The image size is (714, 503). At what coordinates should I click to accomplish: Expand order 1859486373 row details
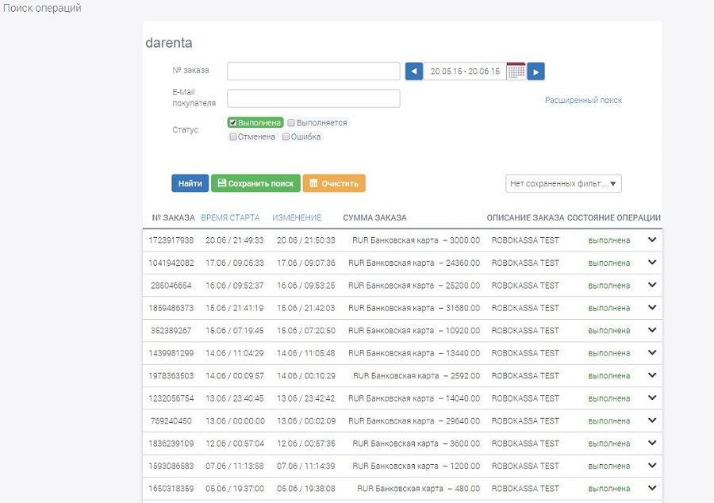pos(652,308)
